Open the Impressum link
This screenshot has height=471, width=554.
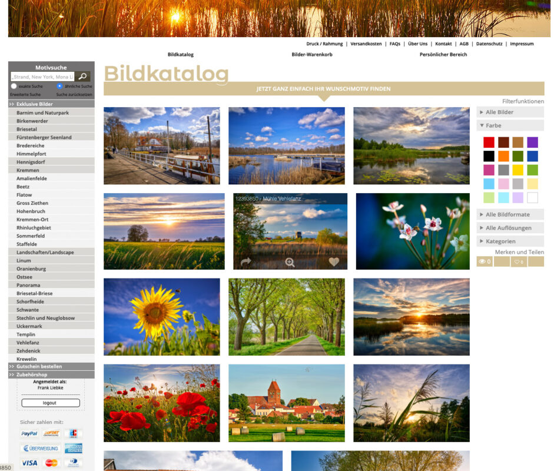tap(522, 44)
